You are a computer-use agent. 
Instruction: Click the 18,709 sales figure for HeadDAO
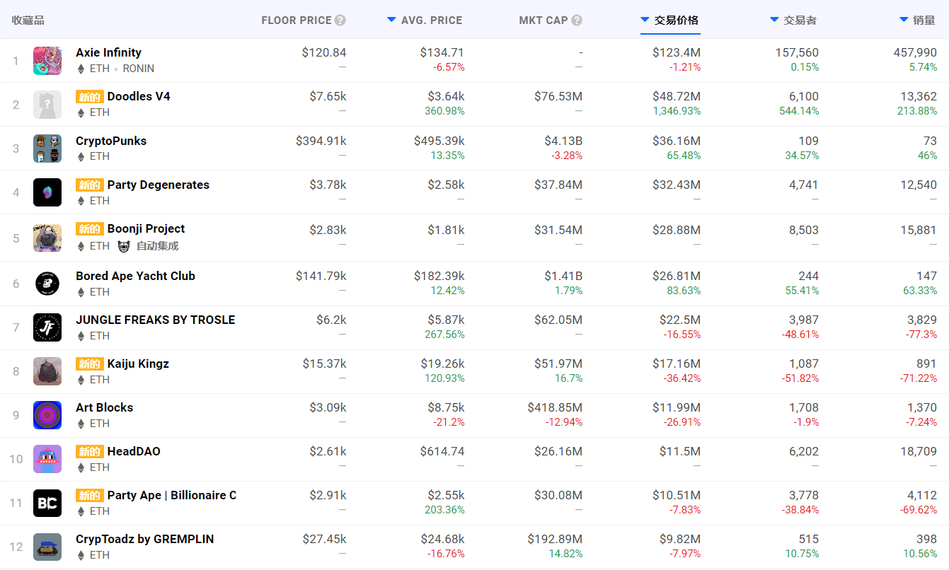pos(919,451)
